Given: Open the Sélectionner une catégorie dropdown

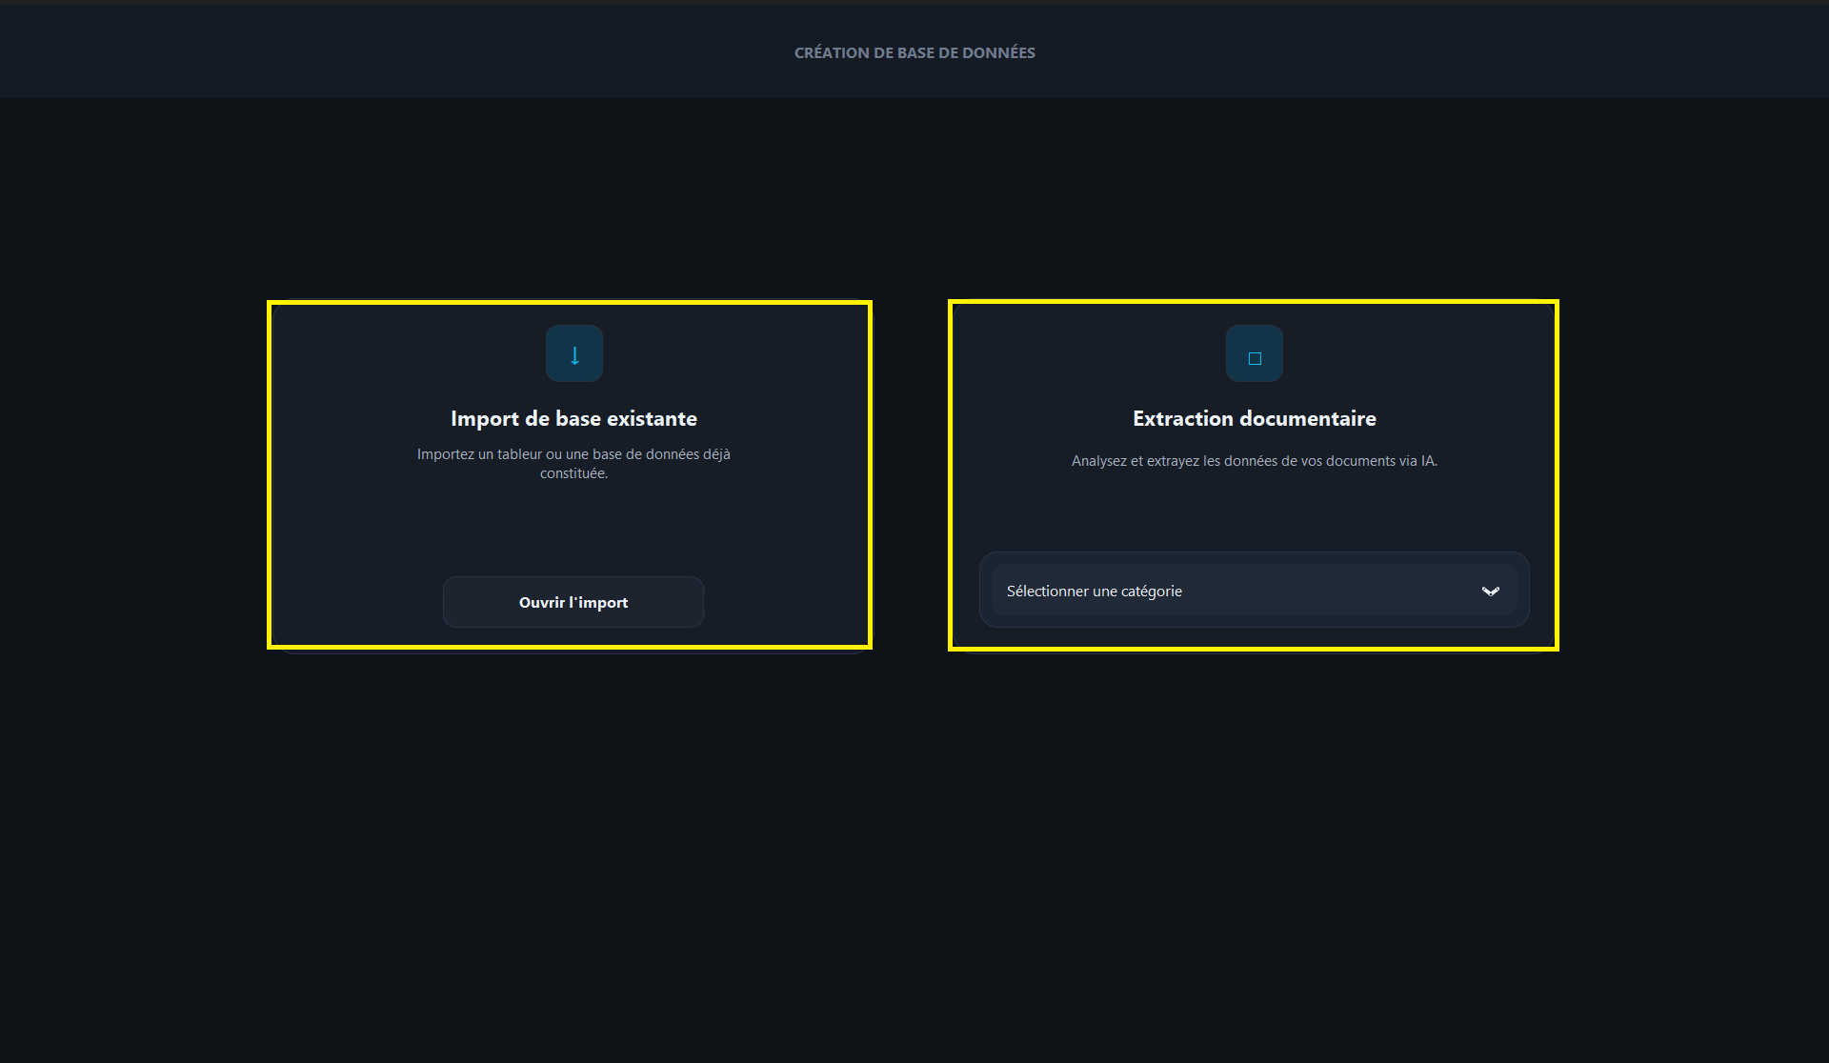Looking at the screenshot, I should (1254, 591).
